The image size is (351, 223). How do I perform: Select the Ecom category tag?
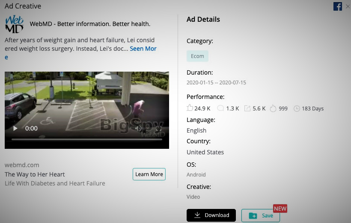click(x=197, y=56)
